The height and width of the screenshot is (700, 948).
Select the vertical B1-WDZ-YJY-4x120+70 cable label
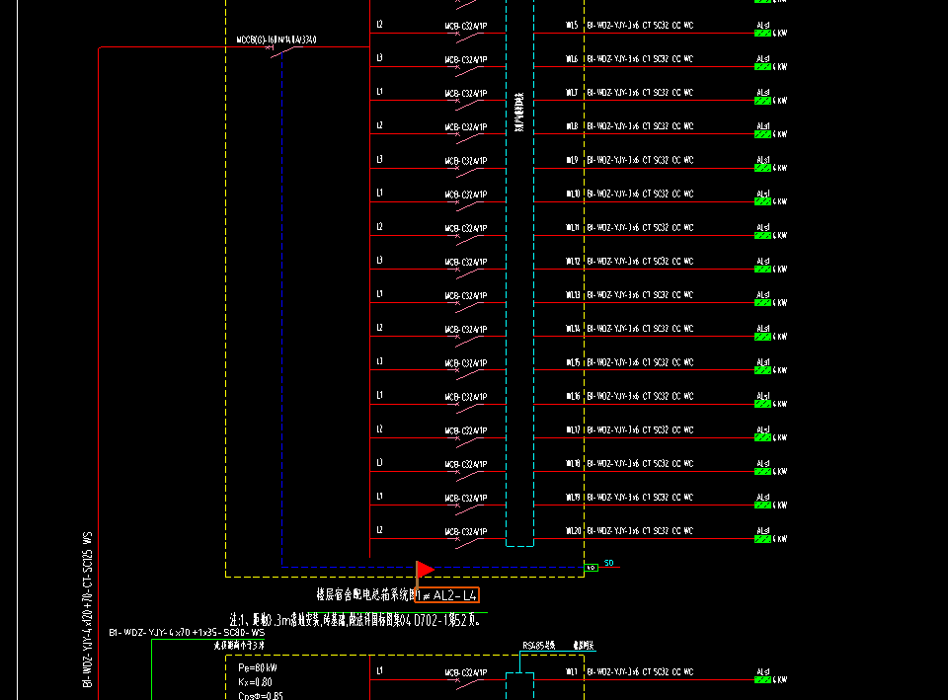tap(88, 609)
